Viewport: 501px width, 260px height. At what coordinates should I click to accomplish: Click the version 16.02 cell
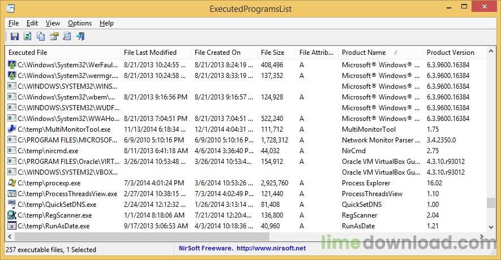click(434, 183)
